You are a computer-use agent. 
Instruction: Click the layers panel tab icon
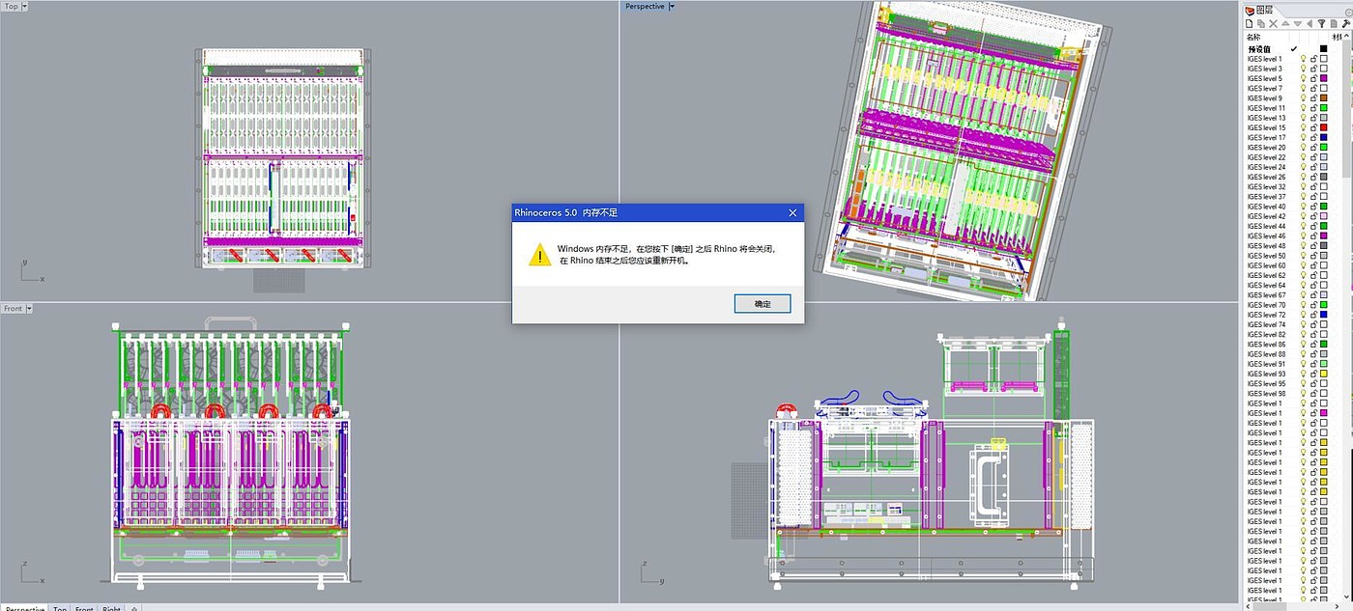point(1250,11)
